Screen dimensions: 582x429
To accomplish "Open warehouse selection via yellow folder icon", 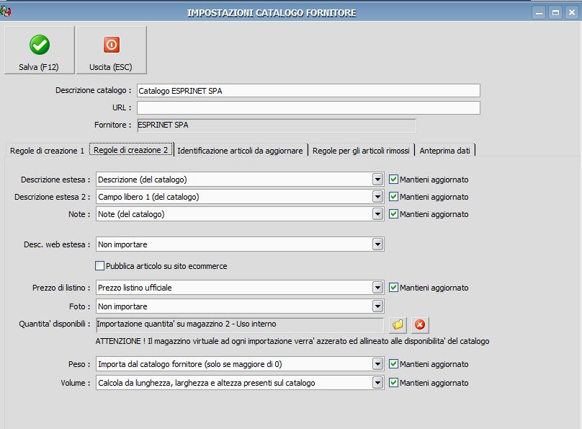I will [x=398, y=324].
